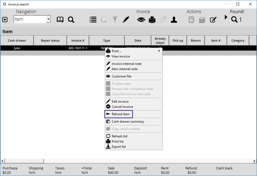Click the note edit icon under Actions
This screenshot has height=176, width=257.
[x=213, y=19]
